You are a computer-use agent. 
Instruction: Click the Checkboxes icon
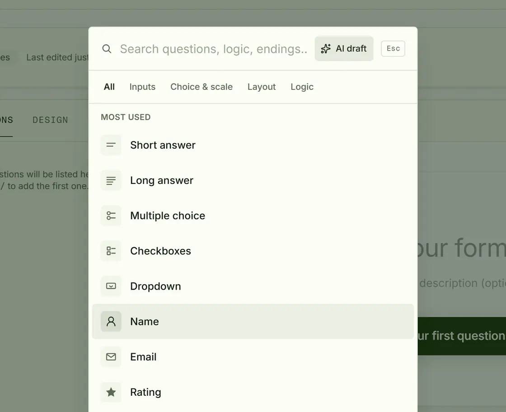(111, 251)
